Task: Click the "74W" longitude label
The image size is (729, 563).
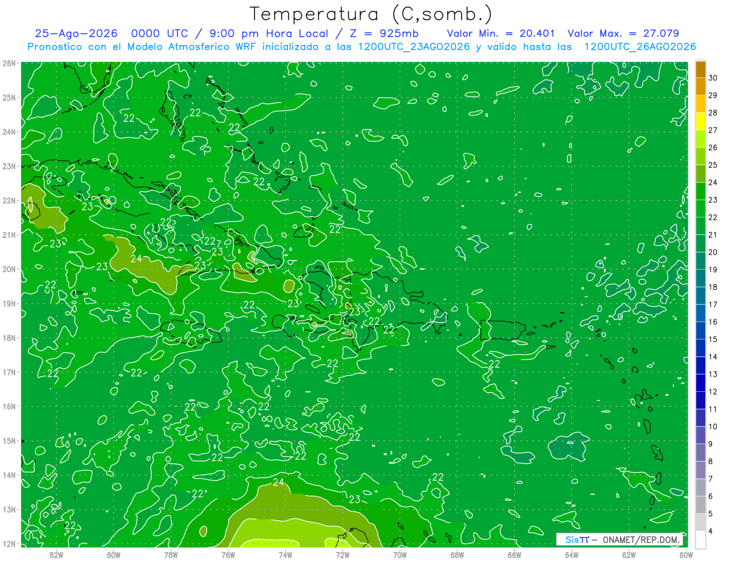Action: [x=286, y=554]
